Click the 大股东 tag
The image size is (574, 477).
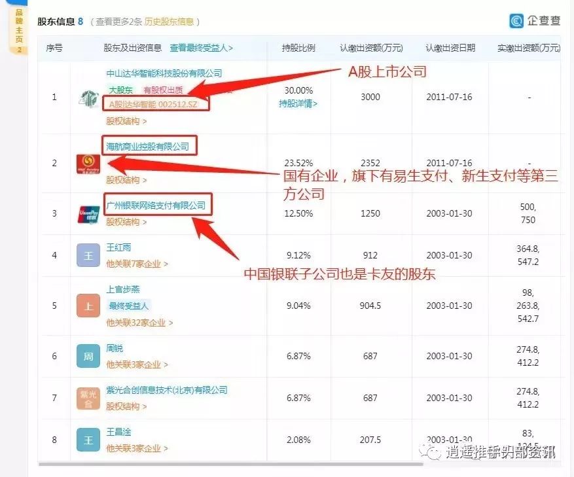click(120, 90)
